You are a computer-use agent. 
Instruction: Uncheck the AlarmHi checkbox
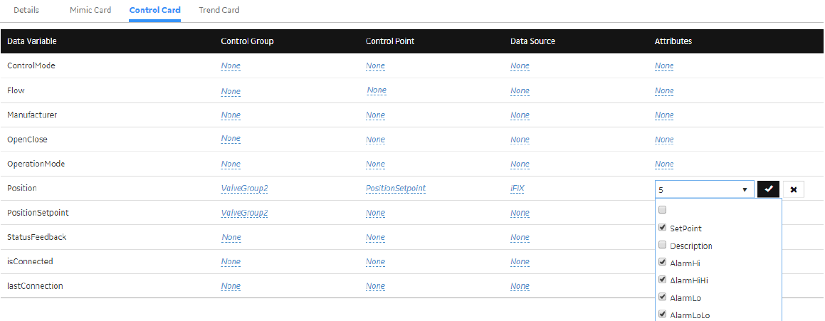[663, 263]
